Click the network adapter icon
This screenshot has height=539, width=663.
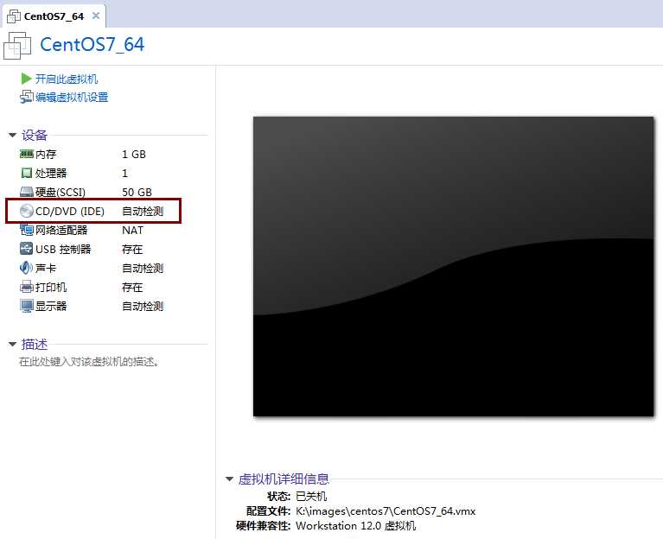click(26, 230)
